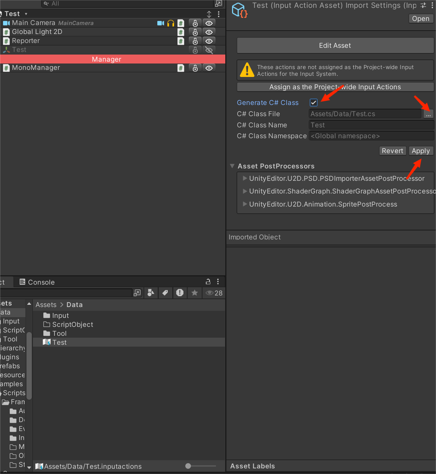
Task: Click the browse ellipsis for C# Class File
Action: (428, 114)
